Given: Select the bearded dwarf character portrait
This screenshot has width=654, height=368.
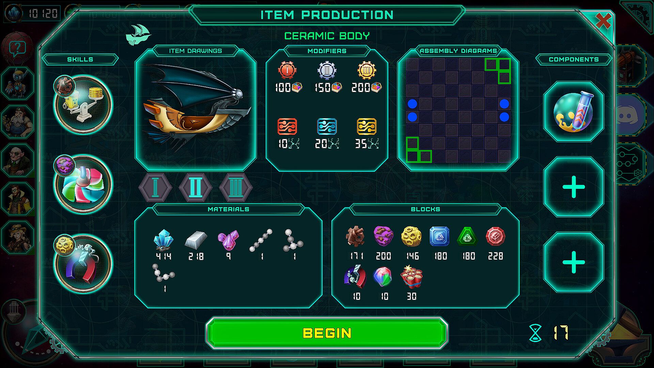Looking at the screenshot, I should [17, 122].
